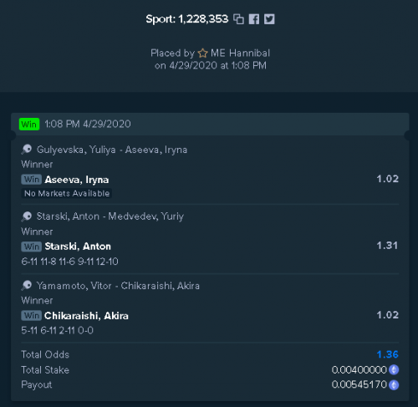
Task: Select the Aseeva, Iryna selection
Action: point(77,180)
